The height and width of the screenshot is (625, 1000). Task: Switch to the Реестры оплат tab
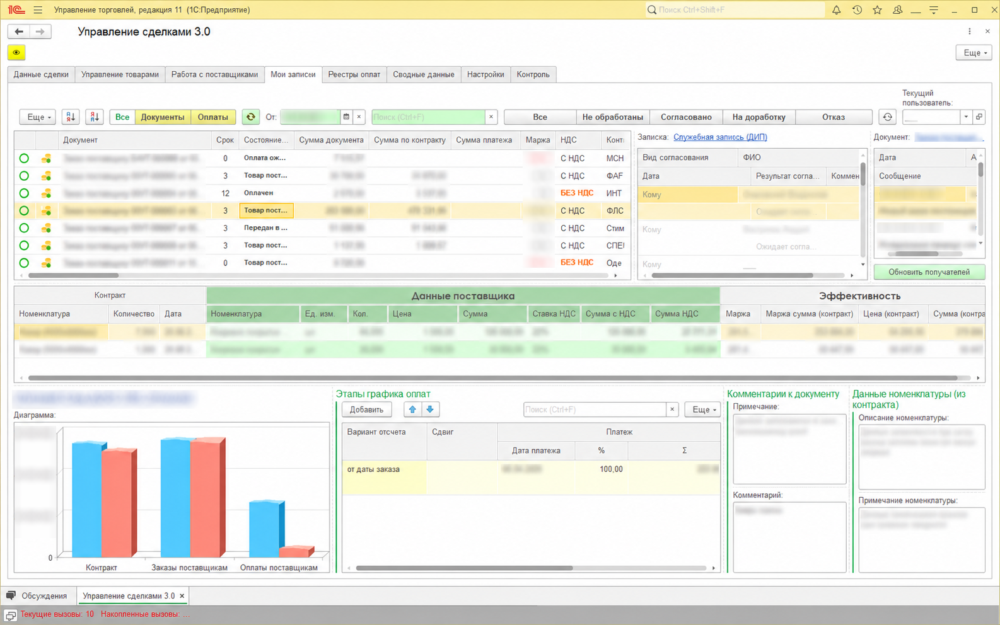pyautogui.click(x=354, y=74)
